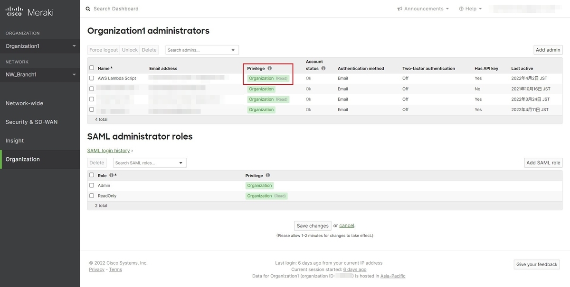
Task: Click the Add admin button
Action: coord(548,50)
